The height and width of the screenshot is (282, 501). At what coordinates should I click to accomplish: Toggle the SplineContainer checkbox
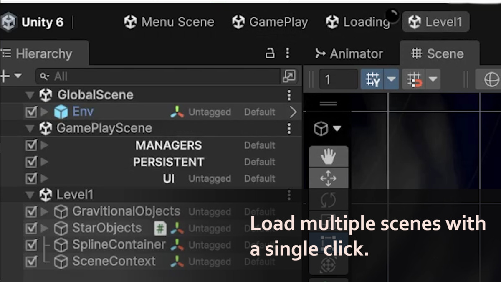[31, 245]
